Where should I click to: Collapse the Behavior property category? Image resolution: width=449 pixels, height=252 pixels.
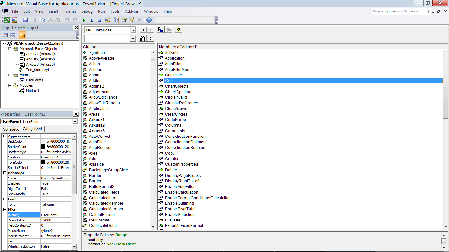tap(5, 173)
